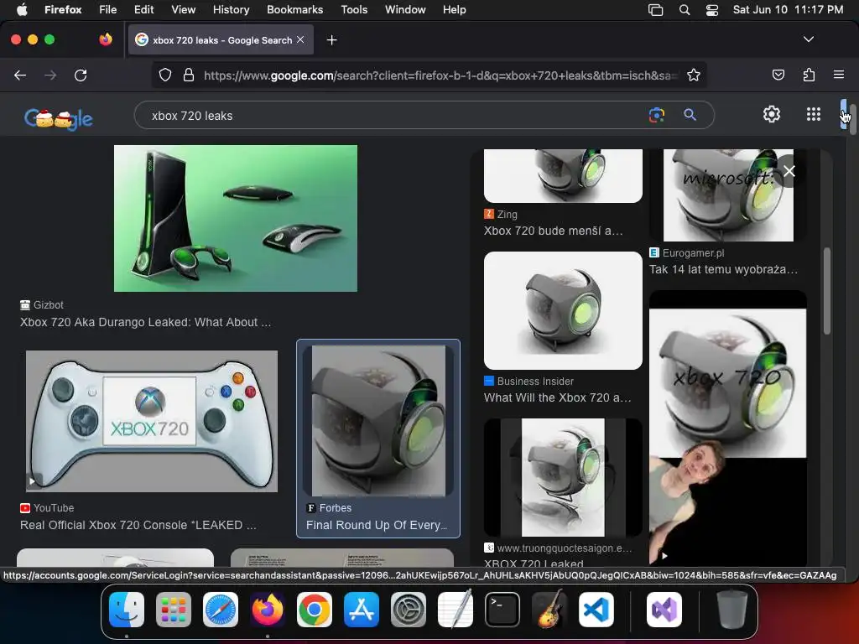Open Safari from the Dock
Image resolution: width=859 pixels, height=644 pixels.
[221, 610]
